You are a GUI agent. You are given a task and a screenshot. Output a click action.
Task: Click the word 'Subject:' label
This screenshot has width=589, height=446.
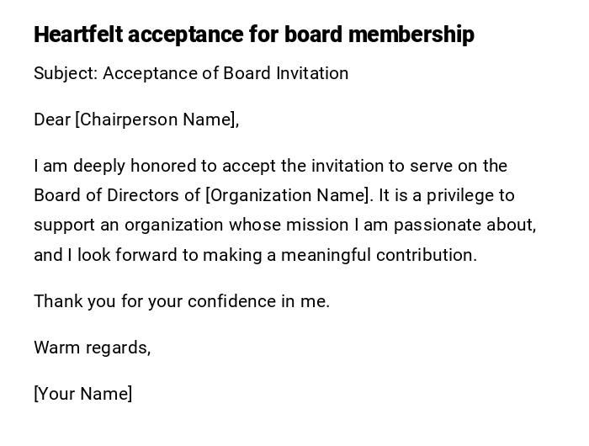click(x=66, y=73)
